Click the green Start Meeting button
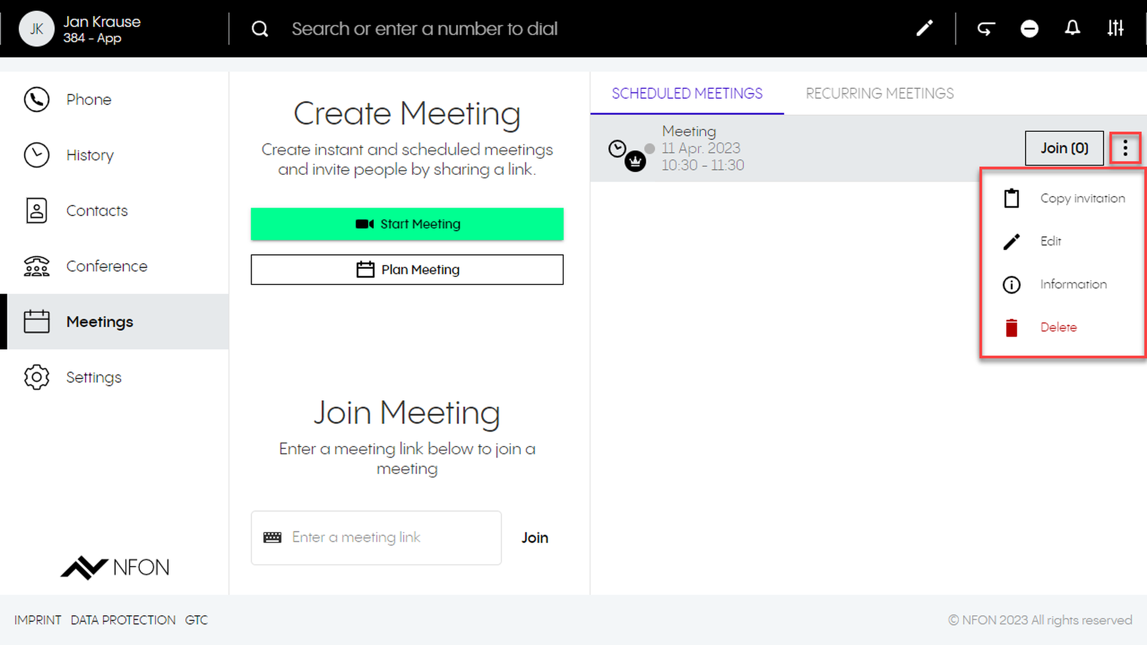This screenshot has height=645, width=1147. pos(407,224)
